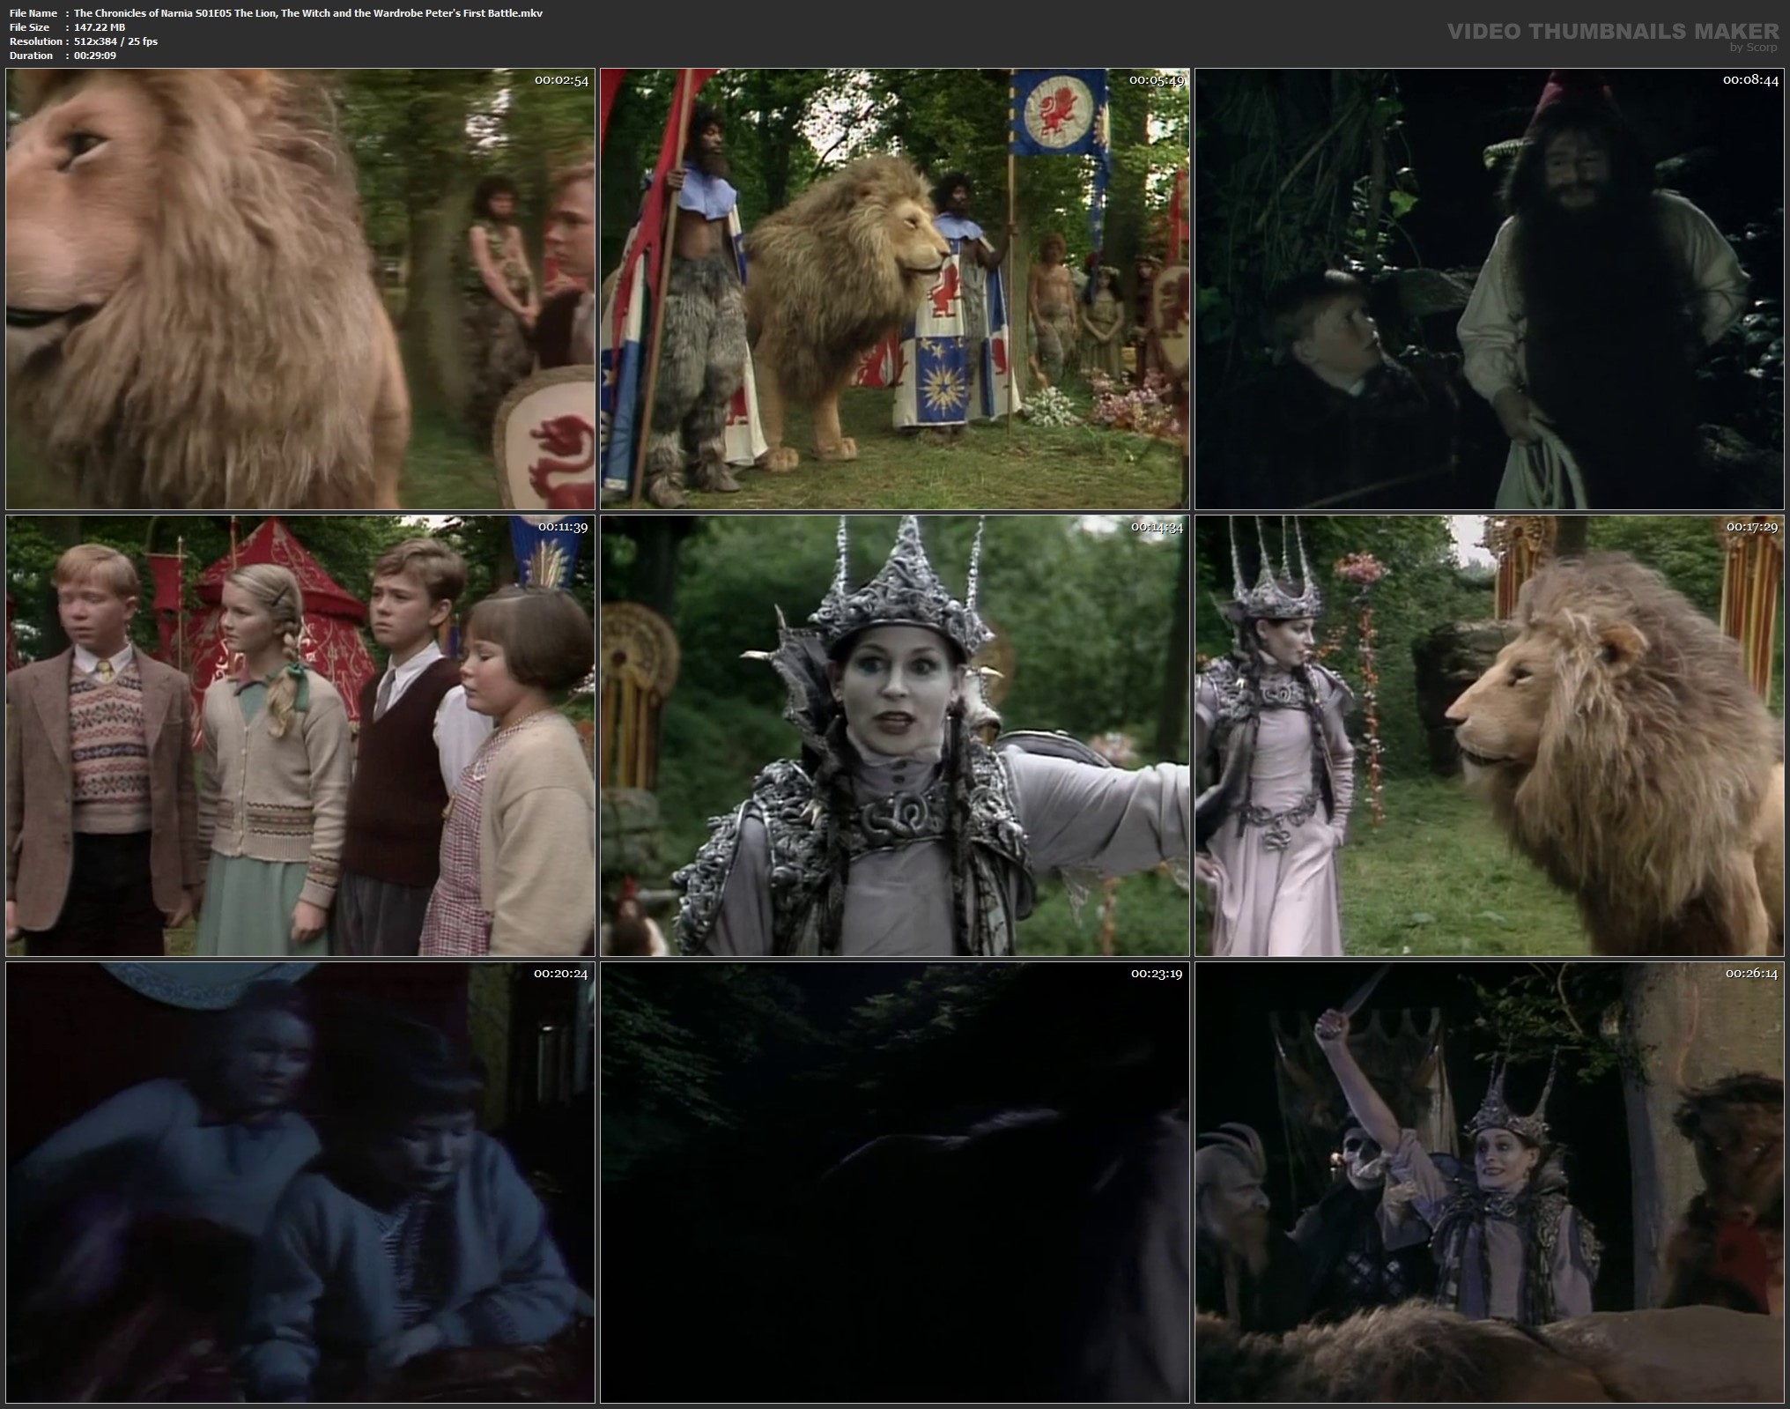Click the thumbnail at 00:02:54
The image size is (1790, 1409).
(x=300, y=289)
